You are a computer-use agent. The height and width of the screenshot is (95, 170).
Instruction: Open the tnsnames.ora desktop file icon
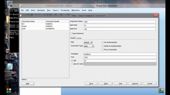[10, 67]
